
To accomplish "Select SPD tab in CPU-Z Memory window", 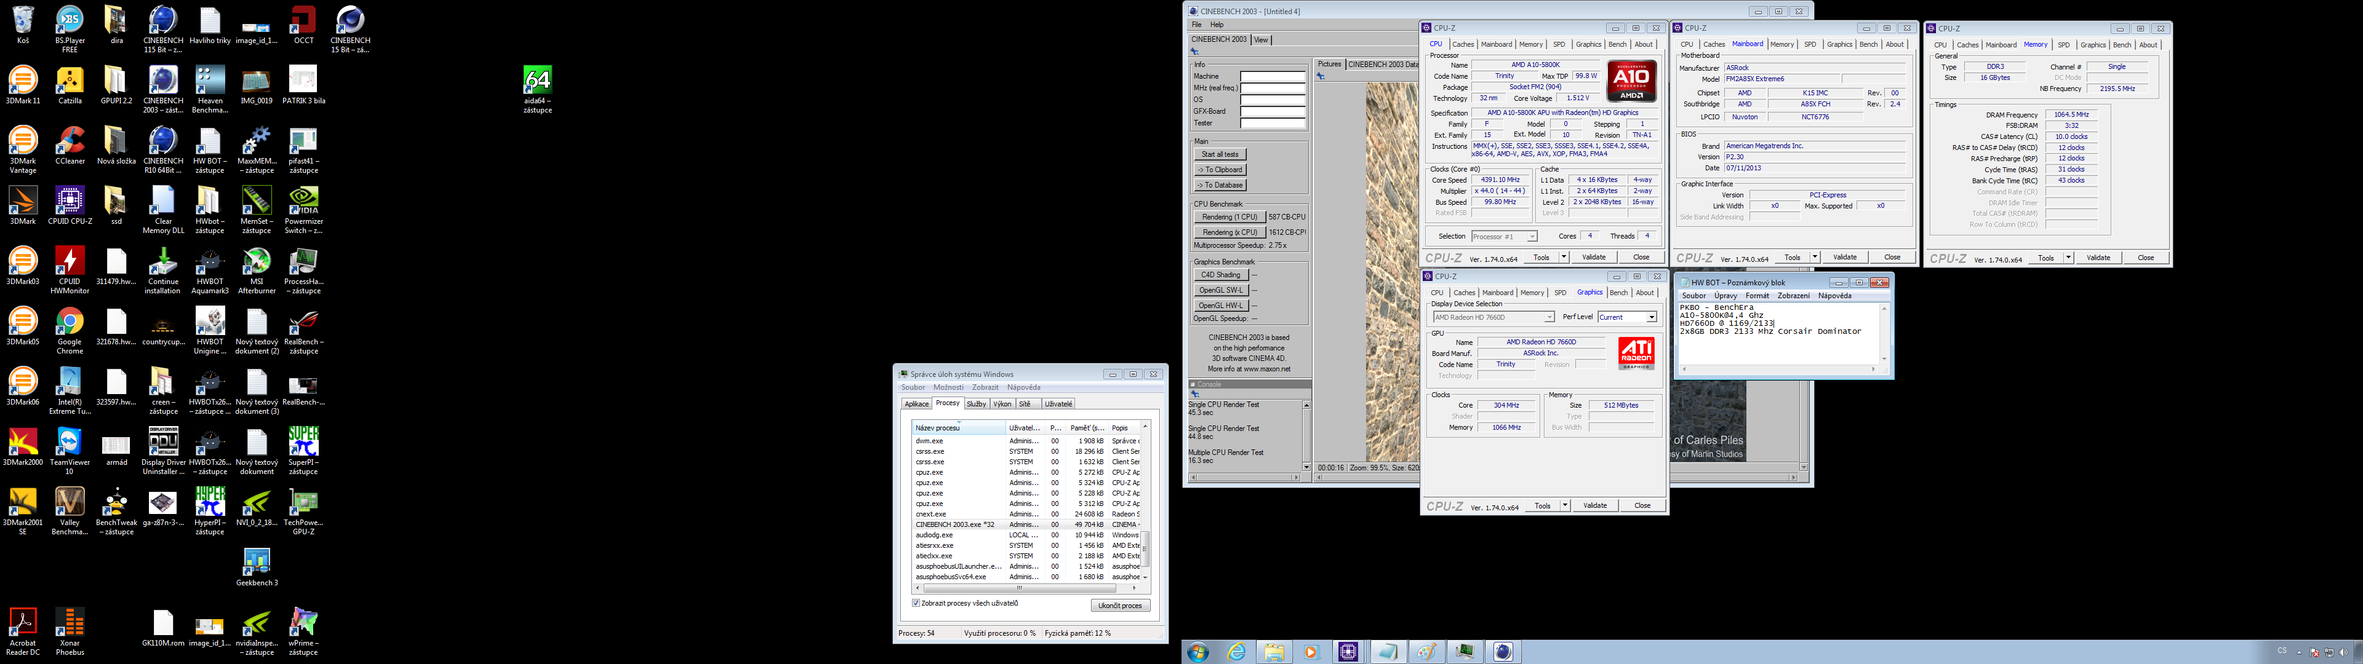I will point(2064,45).
